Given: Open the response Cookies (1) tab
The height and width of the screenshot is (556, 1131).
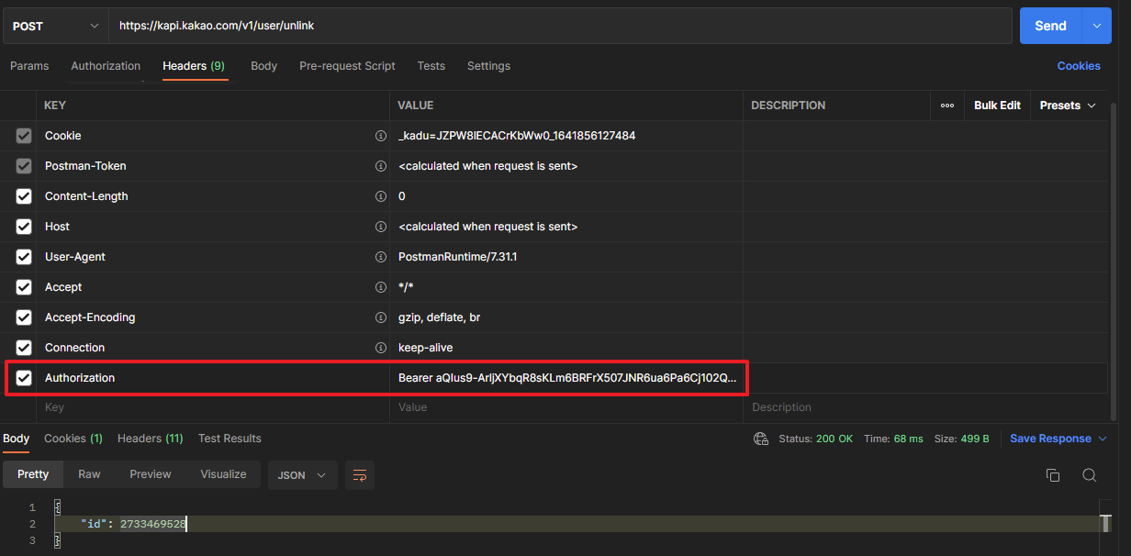Looking at the screenshot, I should tap(73, 439).
